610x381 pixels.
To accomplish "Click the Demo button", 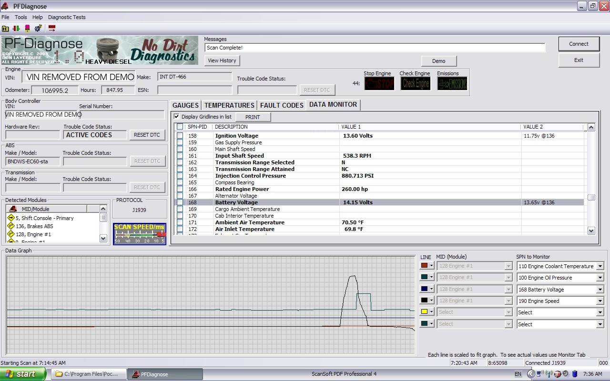I will [x=439, y=61].
